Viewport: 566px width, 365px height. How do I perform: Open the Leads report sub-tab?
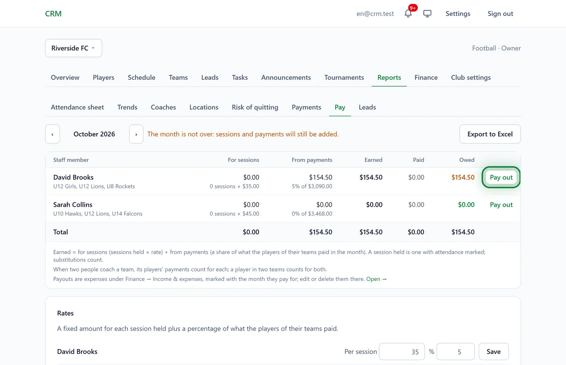367,107
